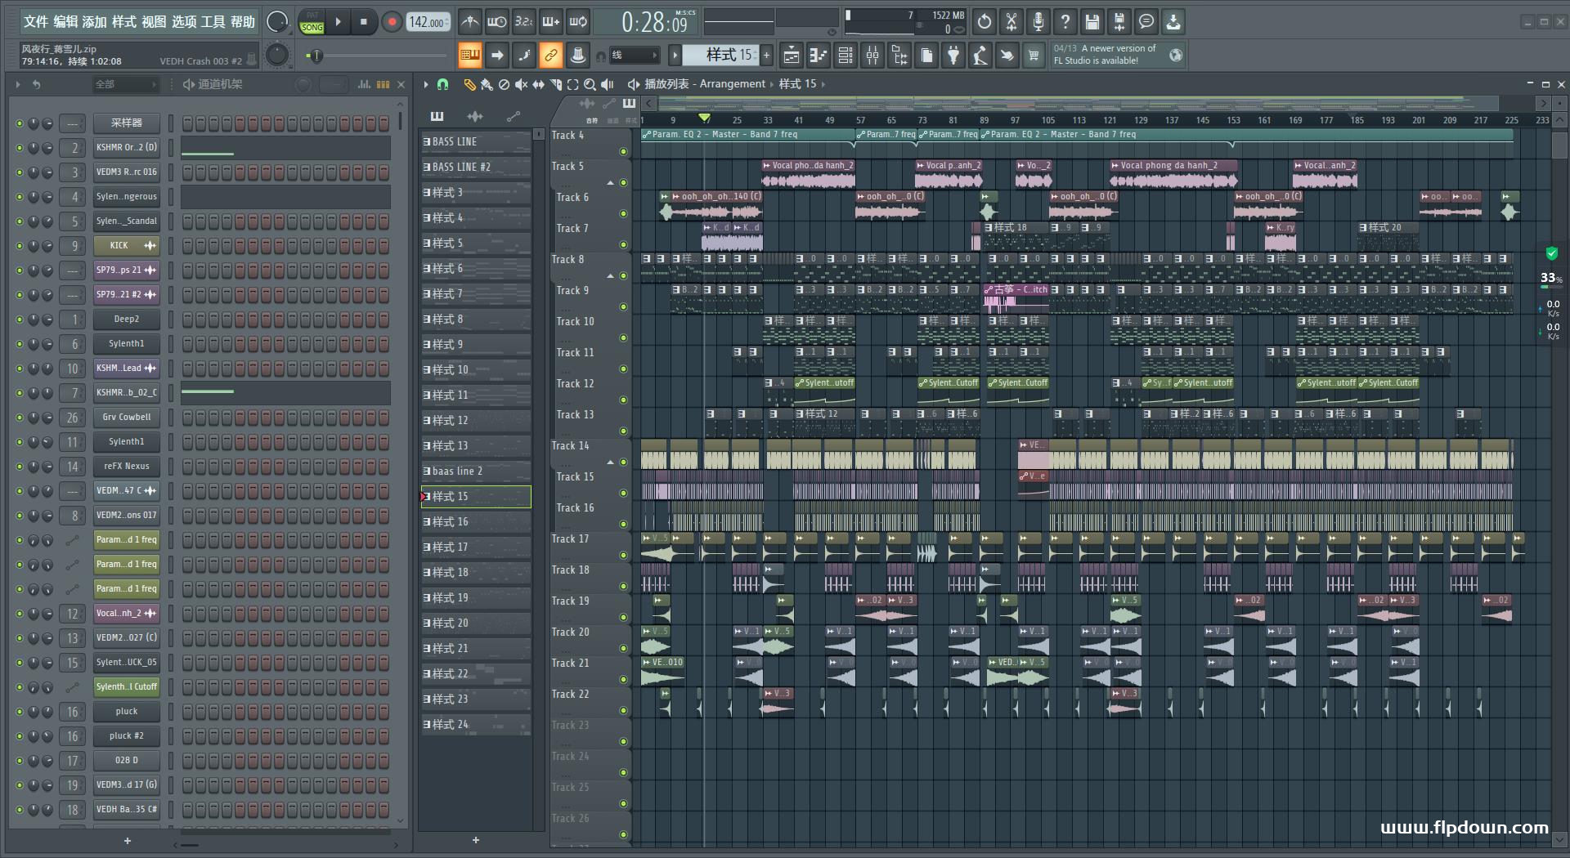Select the playlist draw pencil tool
Viewport: 1570px width, 858px height.
click(469, 84)
